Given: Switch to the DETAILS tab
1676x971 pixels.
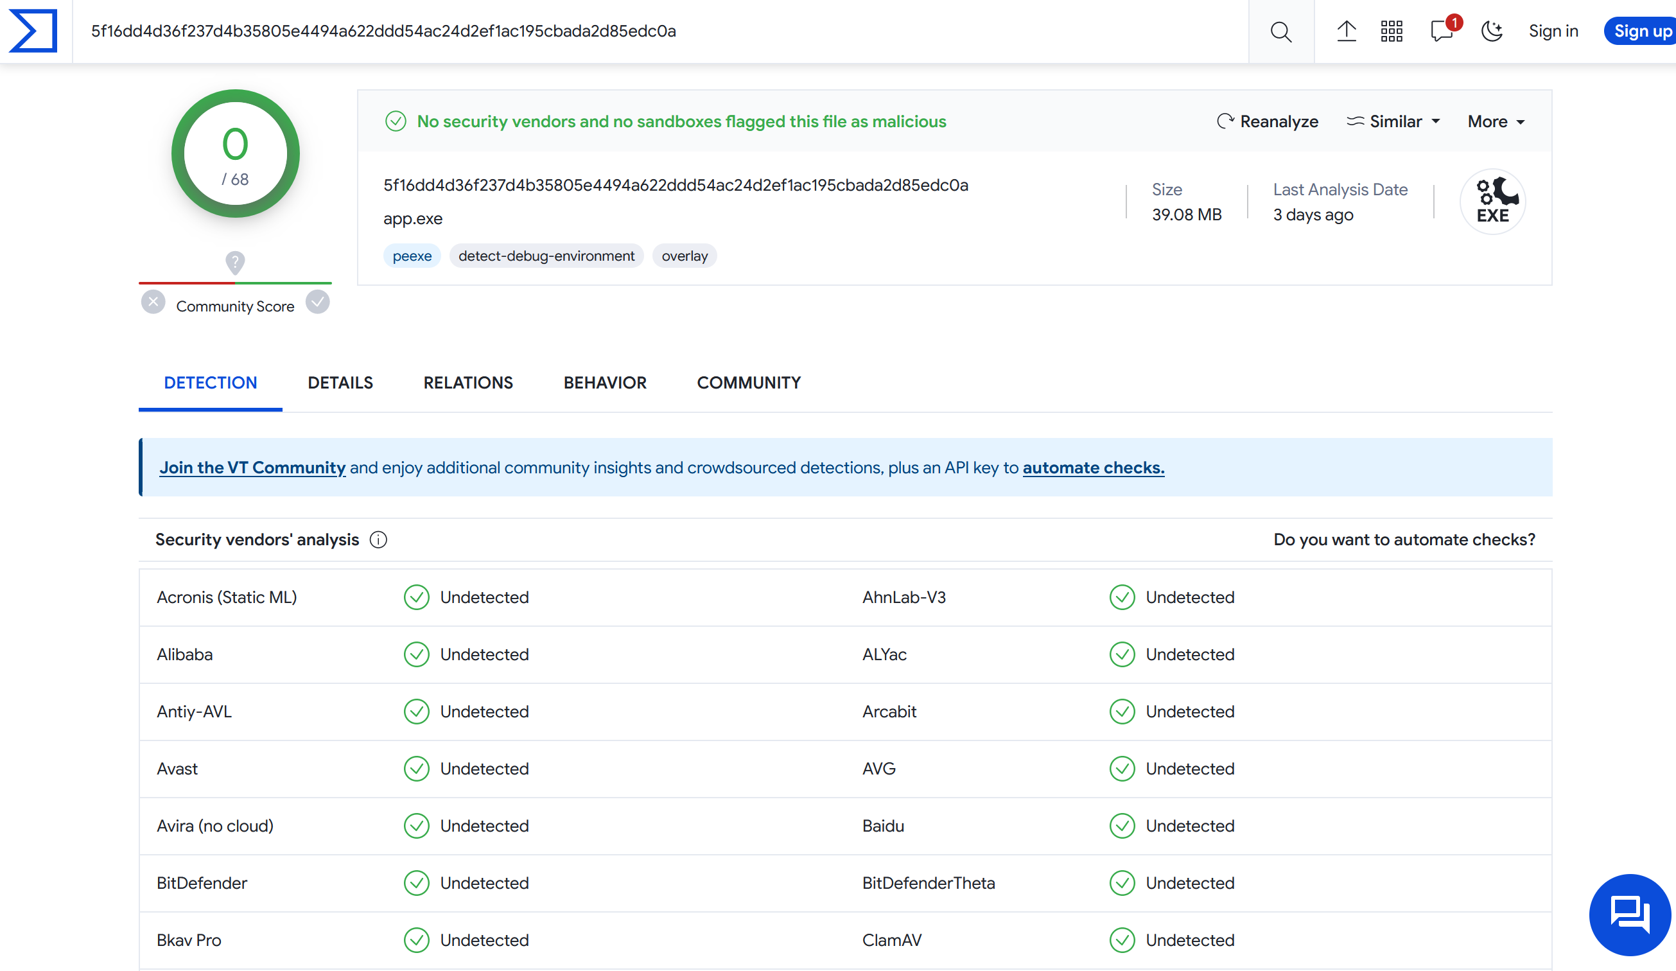Looking at the screenshot, I should pos(340,383).
